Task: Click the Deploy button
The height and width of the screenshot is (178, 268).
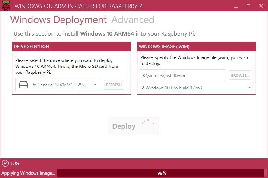Action: coord(133,126)
